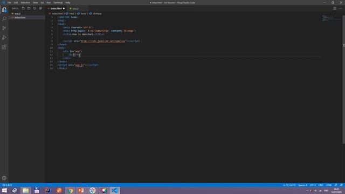
Task: Click the div#app breadcrumb segment
Action: (97, 13)
